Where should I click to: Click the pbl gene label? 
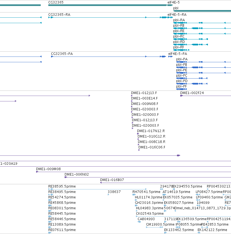pyautogui.click(x=176, y=8)
